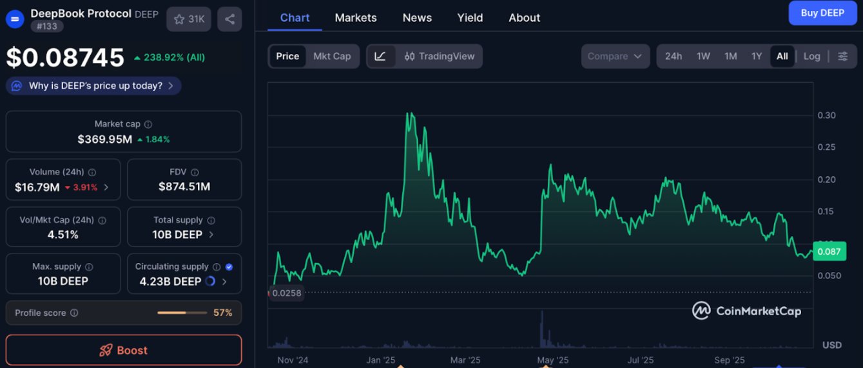The image size is (863, 368).
Task: Click the Jan '25 peak on chart line
Action: [409, 115]
